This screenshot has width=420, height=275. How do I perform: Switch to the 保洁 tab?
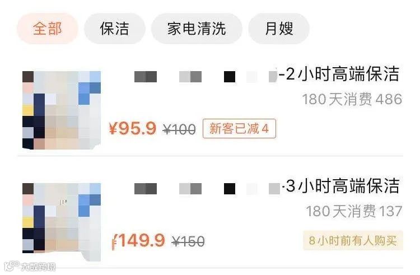(115, 29)
